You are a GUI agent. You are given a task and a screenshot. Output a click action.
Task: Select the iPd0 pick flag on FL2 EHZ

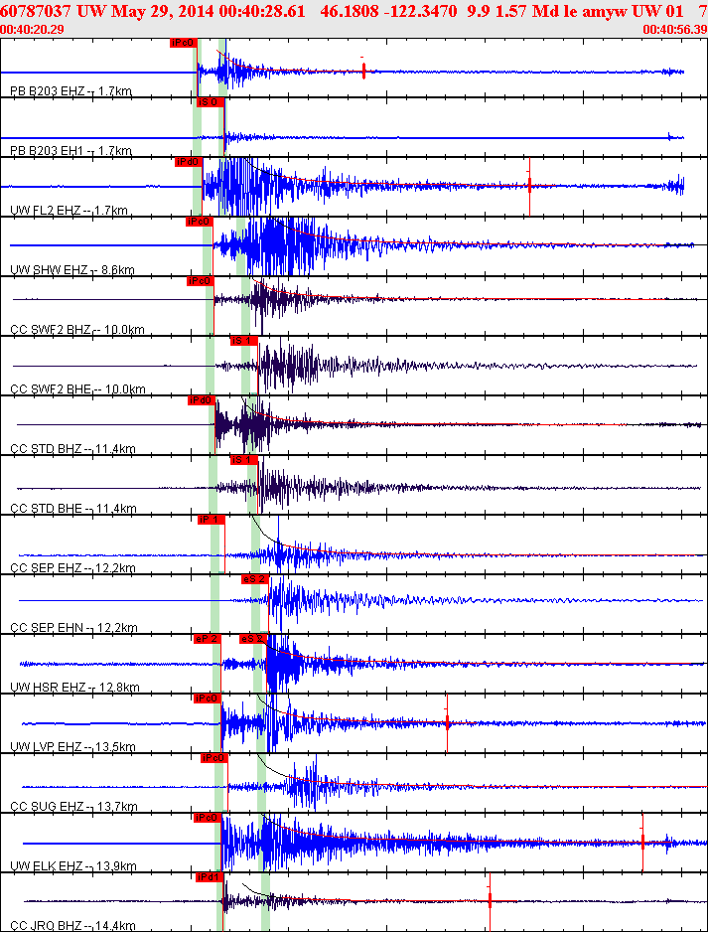pos(189,162)
